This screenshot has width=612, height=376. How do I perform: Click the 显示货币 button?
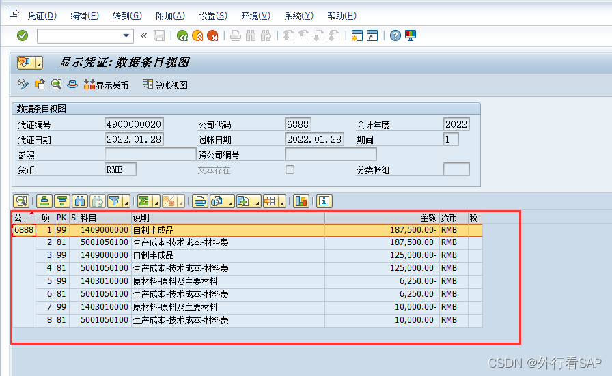(x=106, y=85)
